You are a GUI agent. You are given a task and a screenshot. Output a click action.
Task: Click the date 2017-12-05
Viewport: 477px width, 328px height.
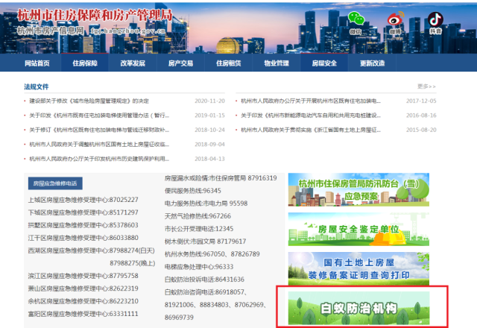click(421, 101)
